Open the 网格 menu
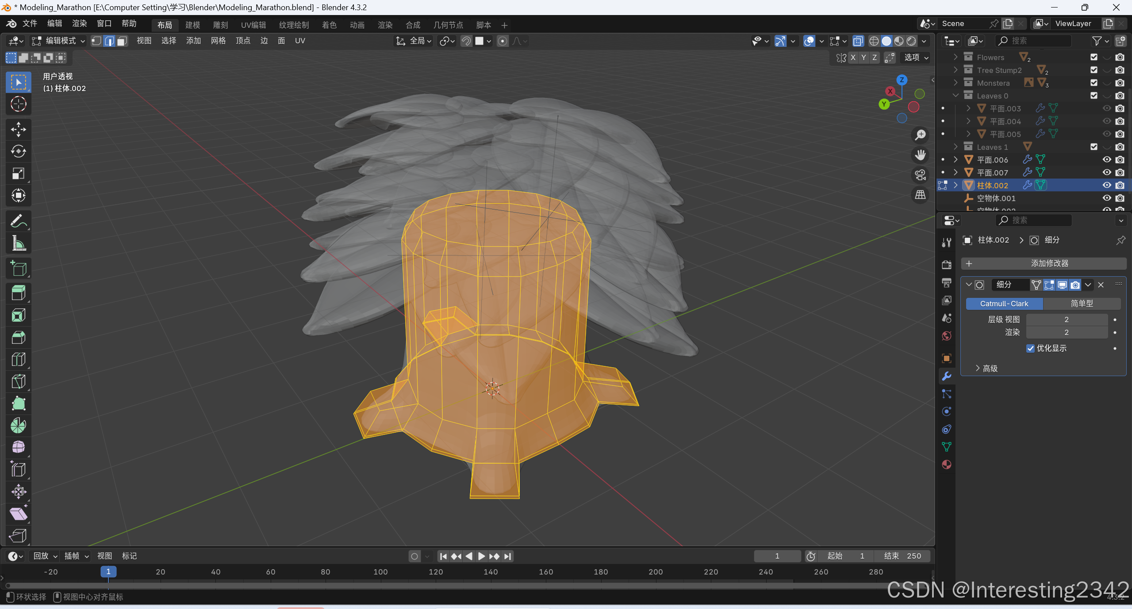 click(x=218, y=41)
